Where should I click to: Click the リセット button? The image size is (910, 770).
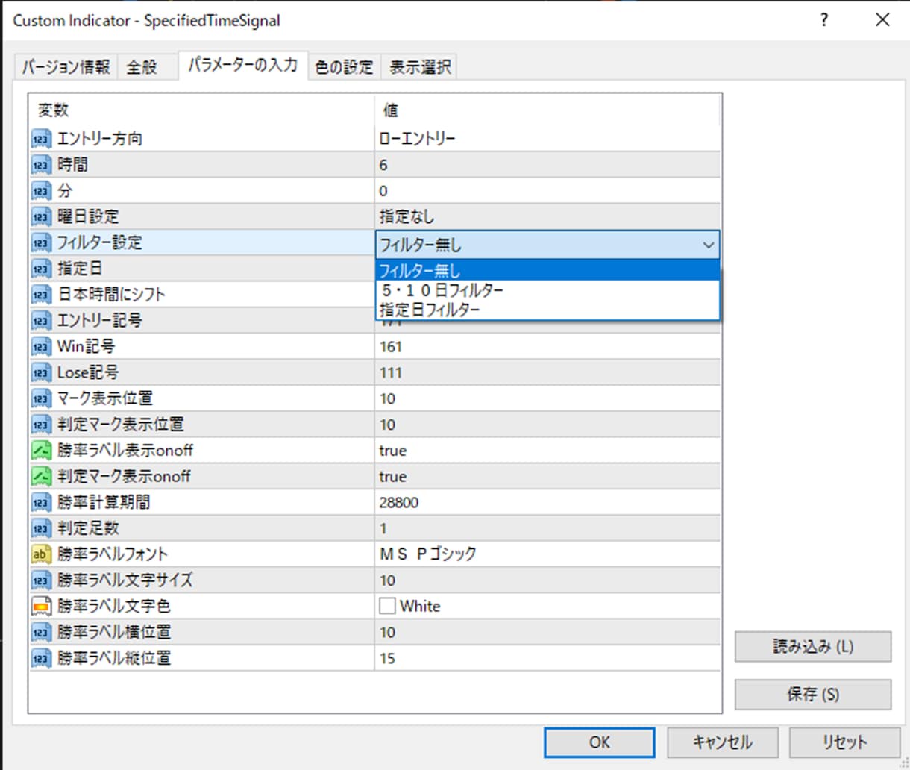click(x=845, y=742)
